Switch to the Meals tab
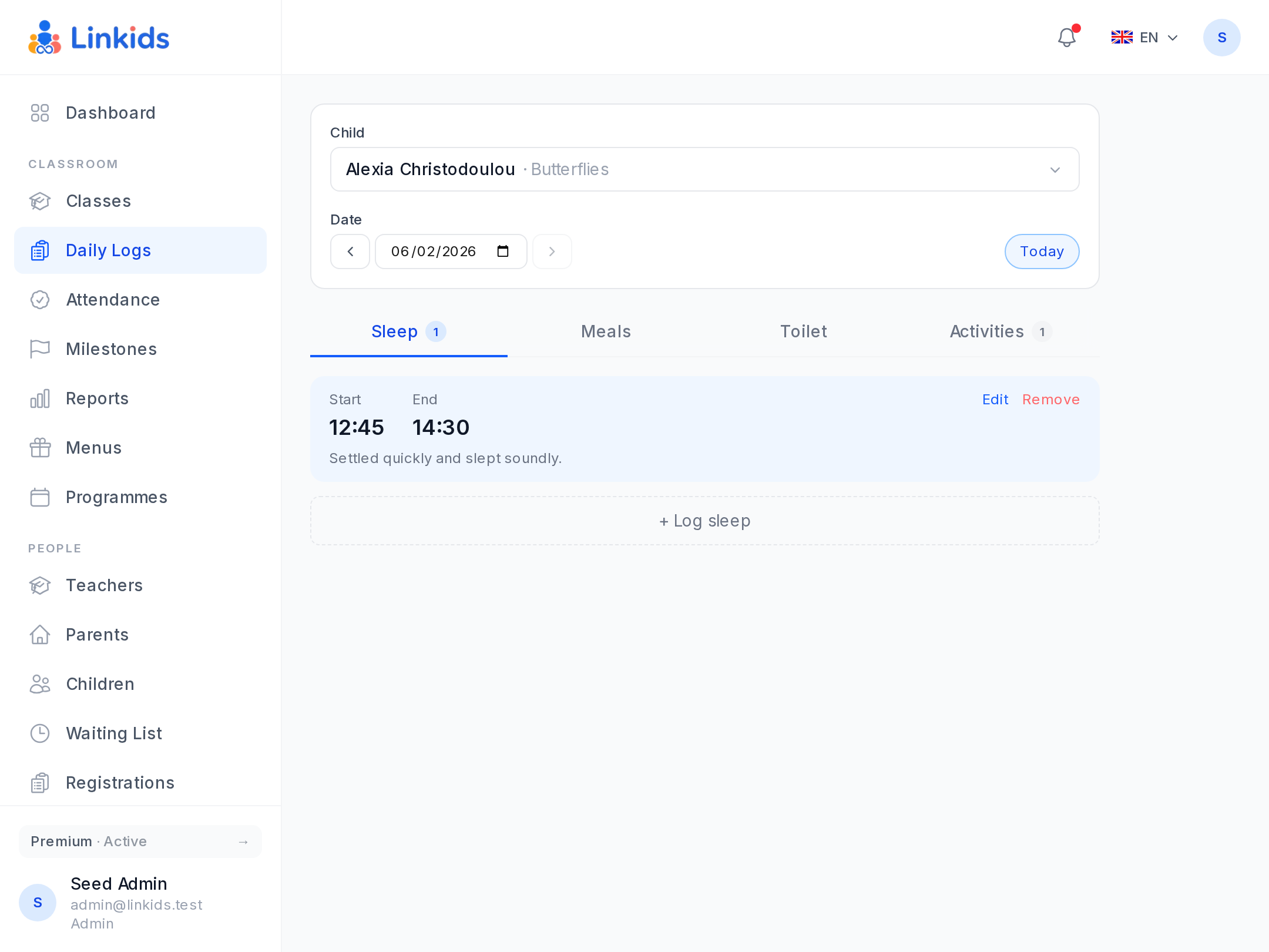The image size is (1269, 952). (x=606, y=331)
